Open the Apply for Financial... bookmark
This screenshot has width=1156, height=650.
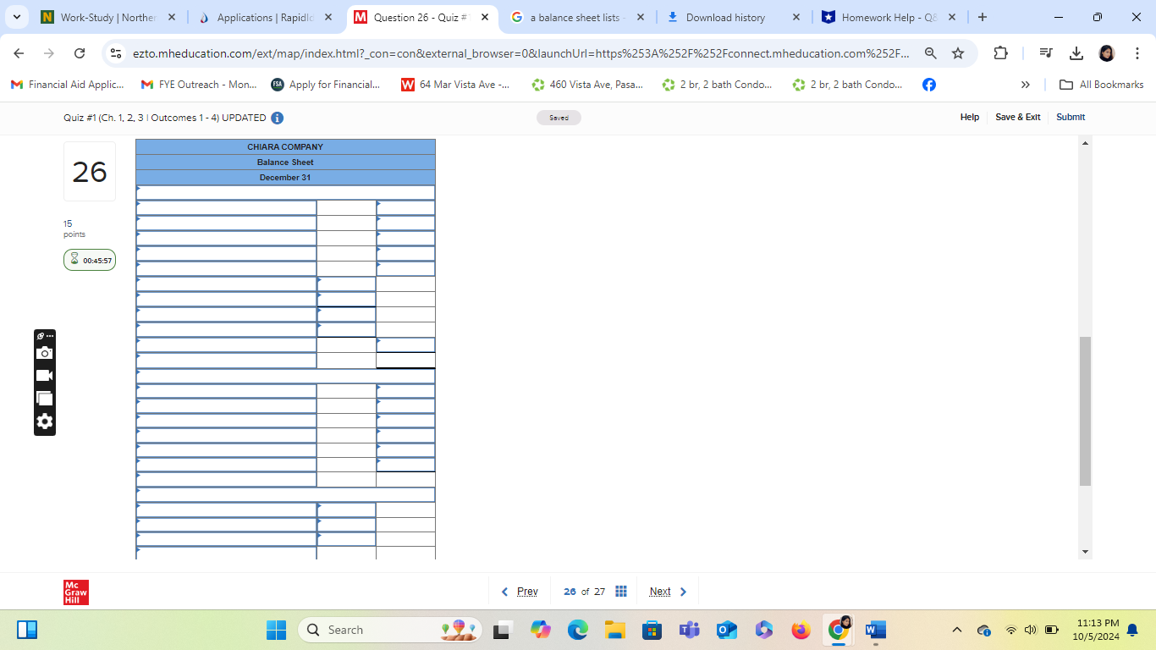tap(326, 85)
